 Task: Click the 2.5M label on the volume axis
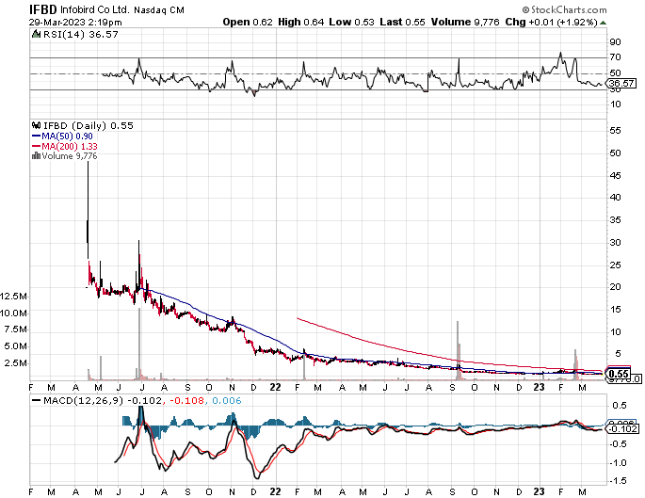16,363
